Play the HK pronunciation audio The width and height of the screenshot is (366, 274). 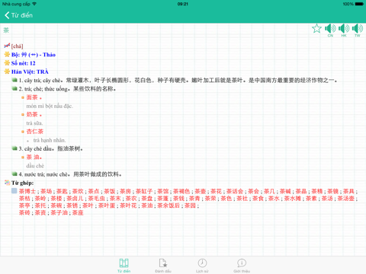click(344, 30)
